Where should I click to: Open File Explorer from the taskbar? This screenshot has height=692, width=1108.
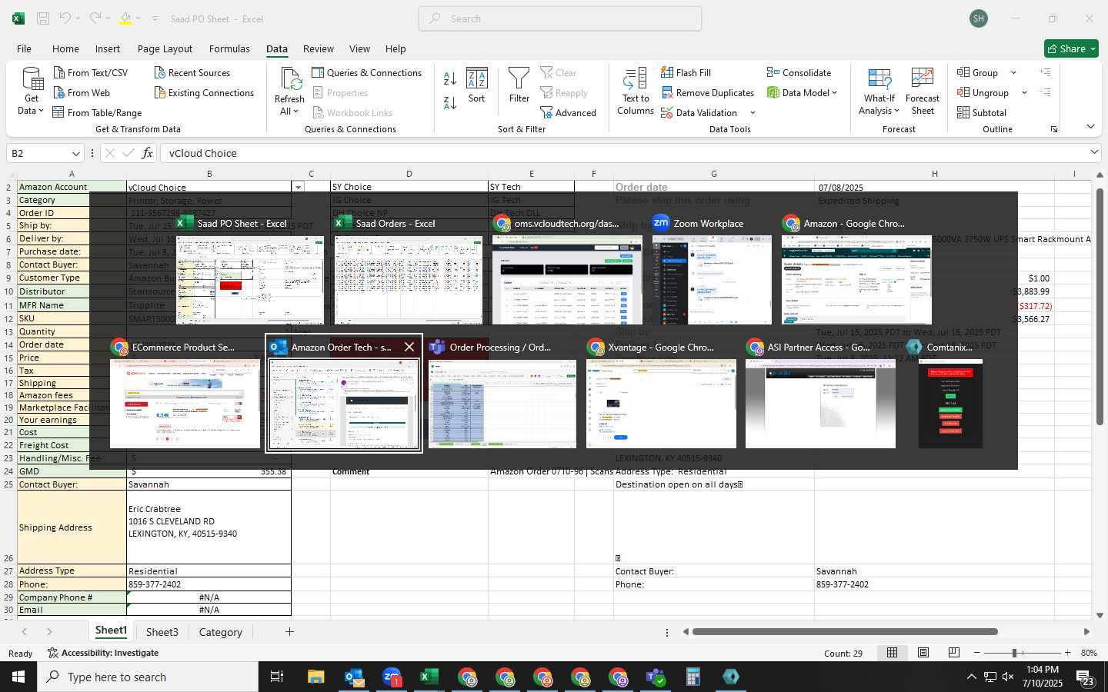click(316, 677)
